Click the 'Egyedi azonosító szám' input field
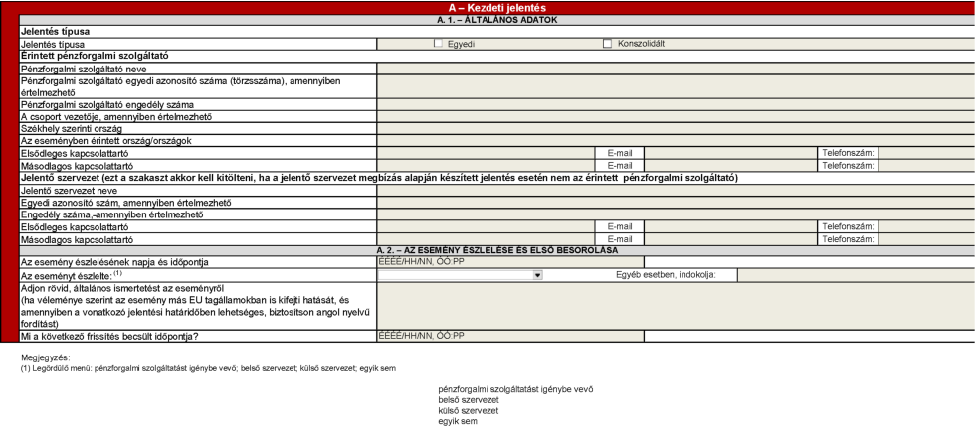Screen dimensions: 976x428 tap(676, 203)
